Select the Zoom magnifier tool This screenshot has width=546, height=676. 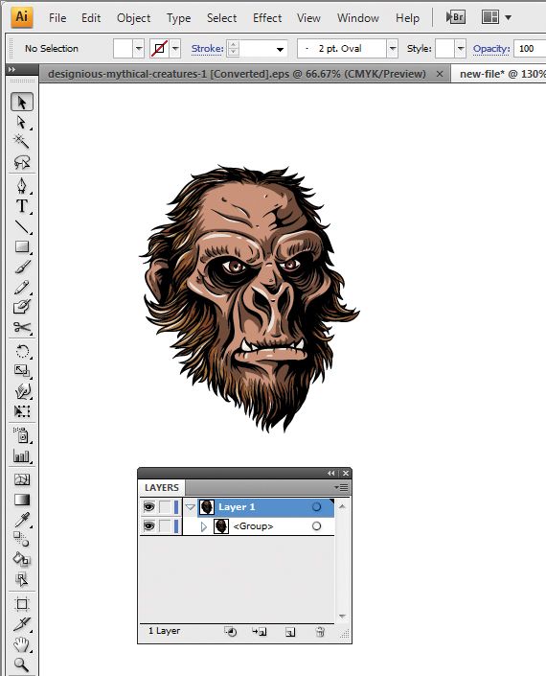click(21, 664)
